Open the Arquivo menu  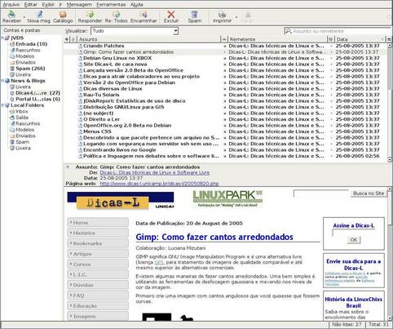click(x=11, y=5)
